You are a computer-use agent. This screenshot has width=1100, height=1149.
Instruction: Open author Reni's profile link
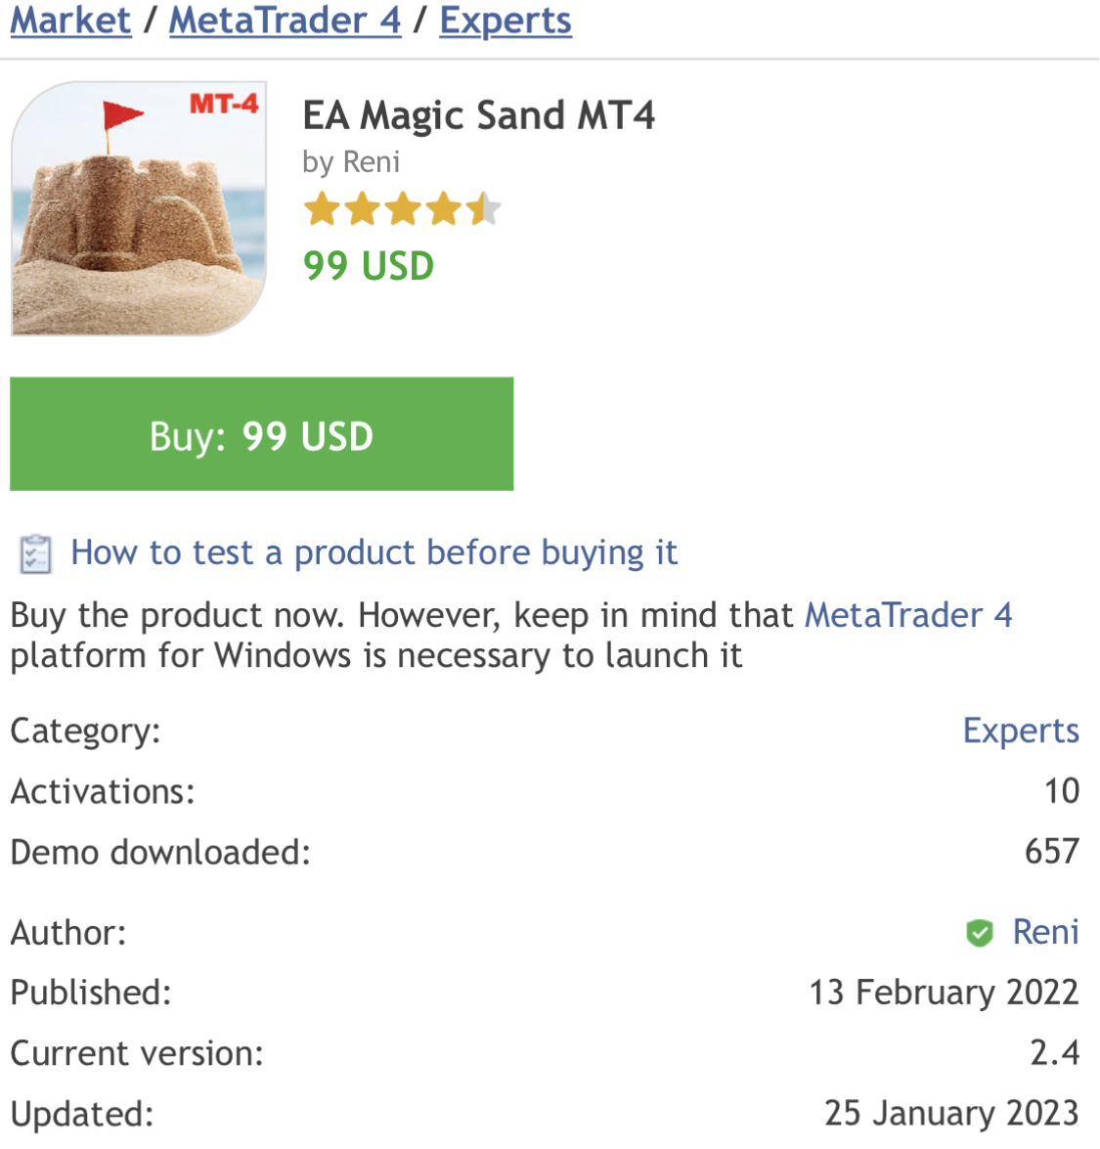[x=1045, y=932]
